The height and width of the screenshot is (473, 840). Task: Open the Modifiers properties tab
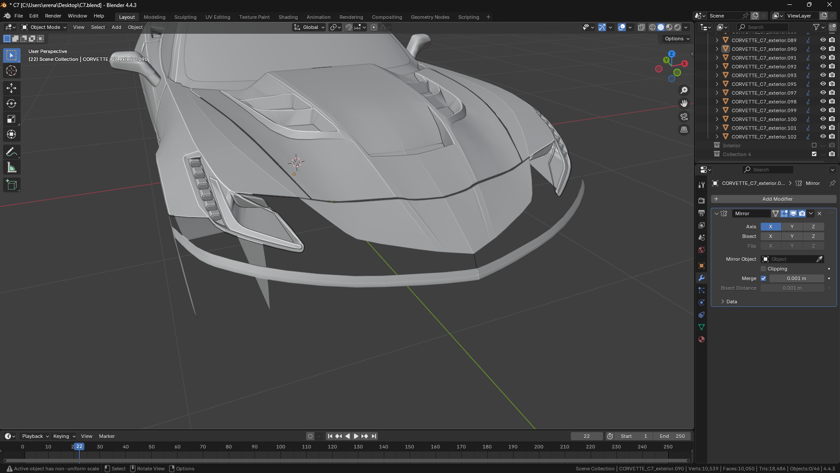tap(701, 278)
